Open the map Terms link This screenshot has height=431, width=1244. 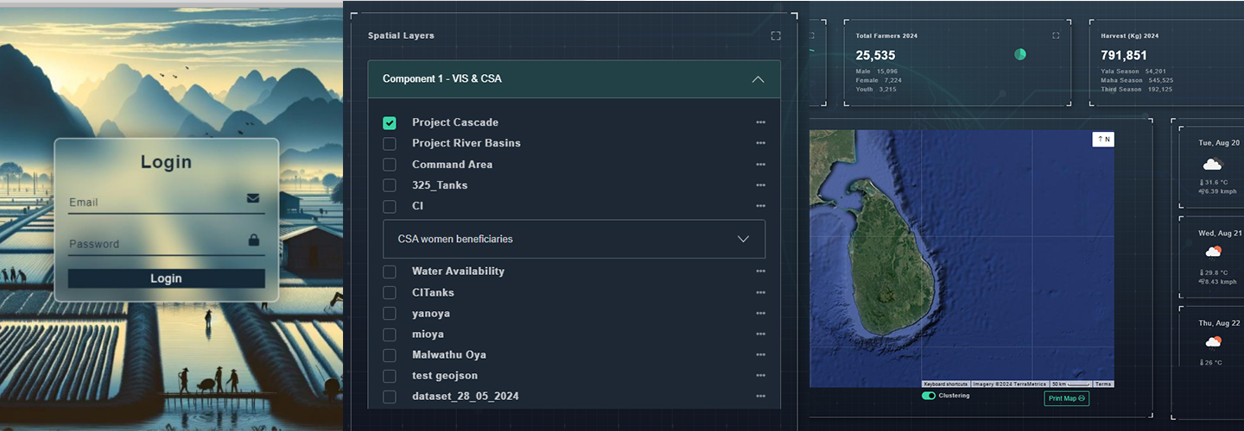(1103, 384)
